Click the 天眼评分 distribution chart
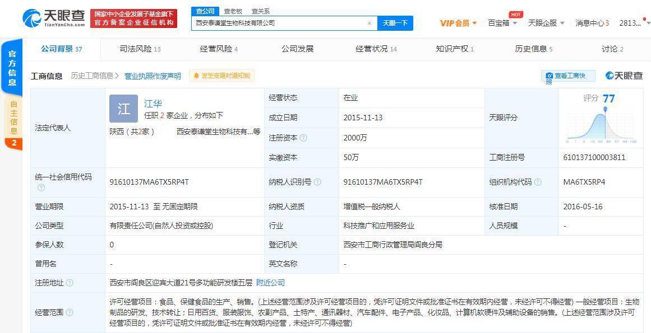This screenshot has height=333, width=651. (x=601, y=126)
